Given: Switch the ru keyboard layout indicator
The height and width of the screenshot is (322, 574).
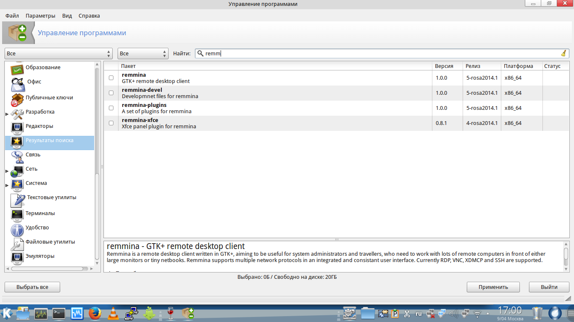Looking at the screenshot, I should pos(419,313).
